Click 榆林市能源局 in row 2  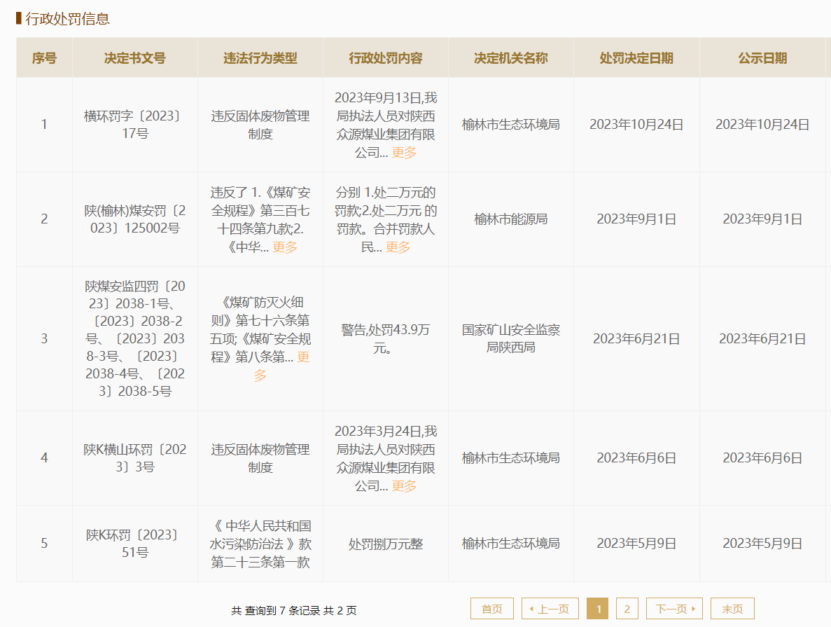tap(511, 219)
